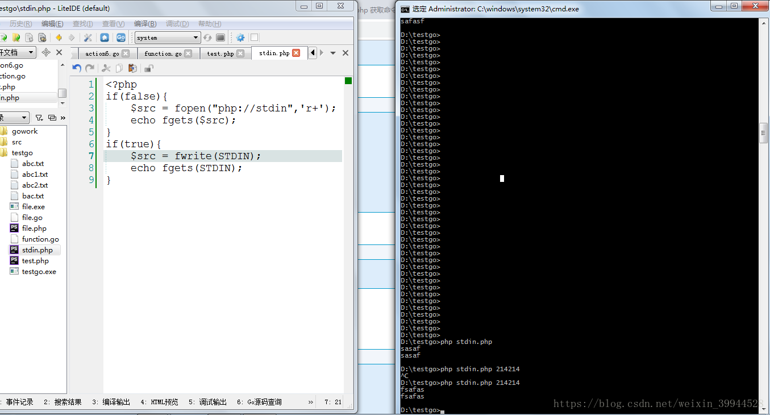Click the yellow bookmark folder toolbar icon
Viewport: 770px width, 415px height.
pos(16,38)
